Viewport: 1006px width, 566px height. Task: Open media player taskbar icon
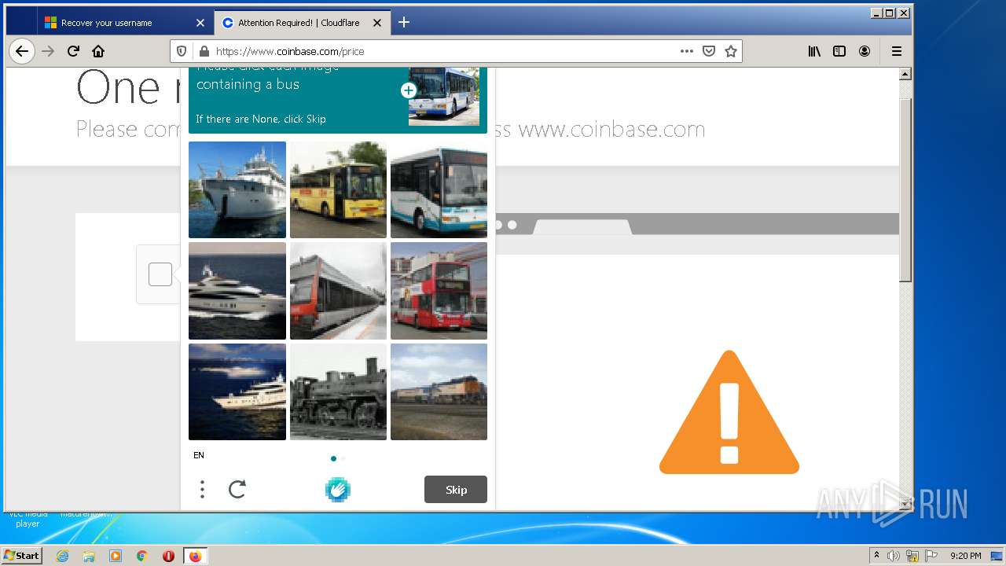pos(116,556)
